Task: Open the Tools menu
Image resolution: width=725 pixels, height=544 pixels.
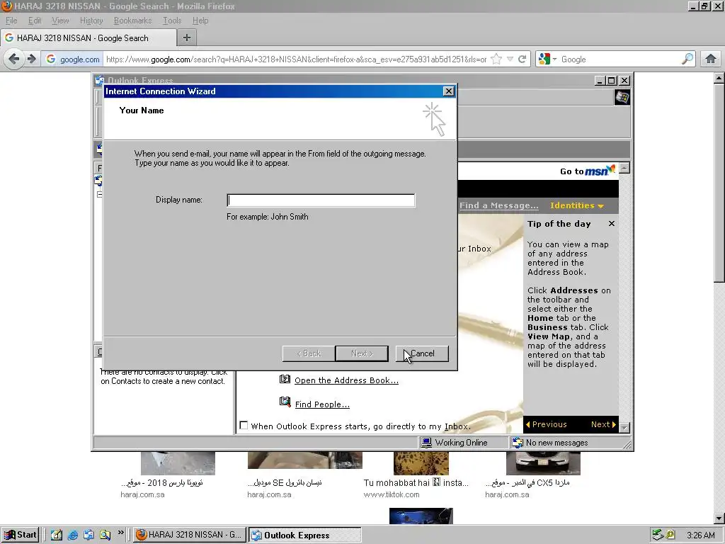Action: pyautogui.click(x=171, y=21)
